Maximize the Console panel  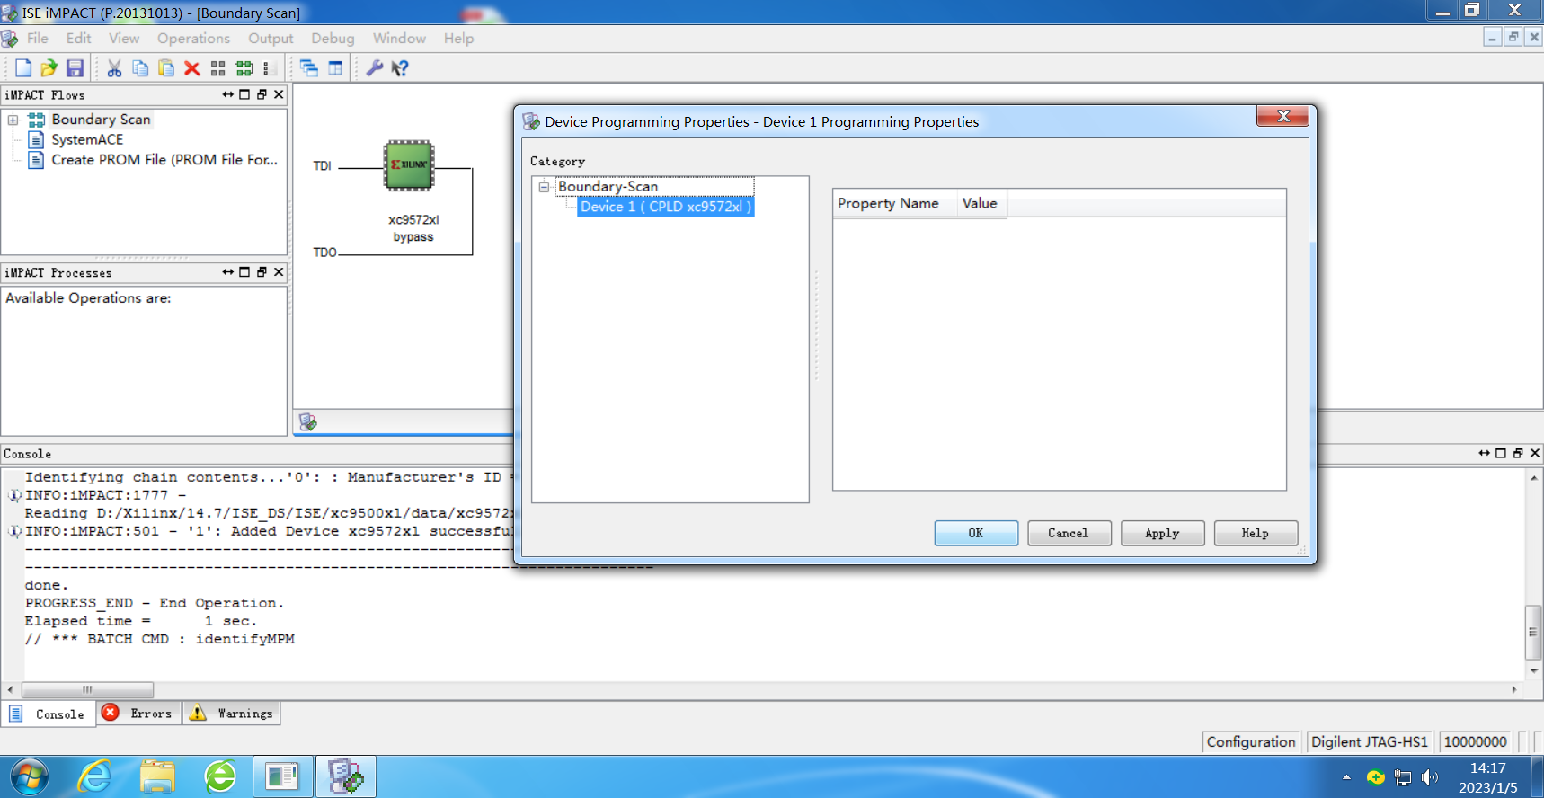[1501, 453]
